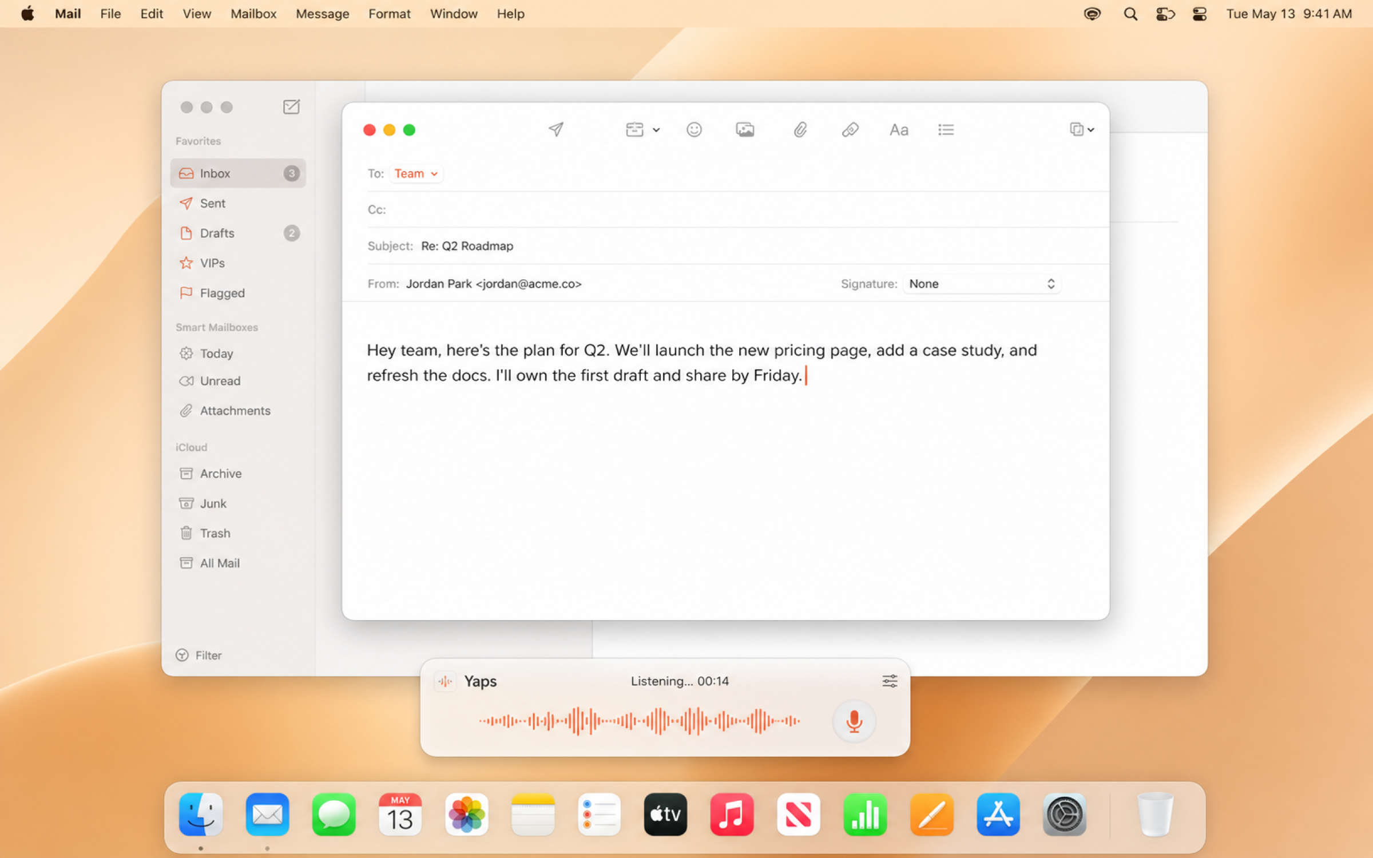Viewport: 1373px width, 858px height.
Task: Open Numbers from the Dock
Action: (865, 814)
